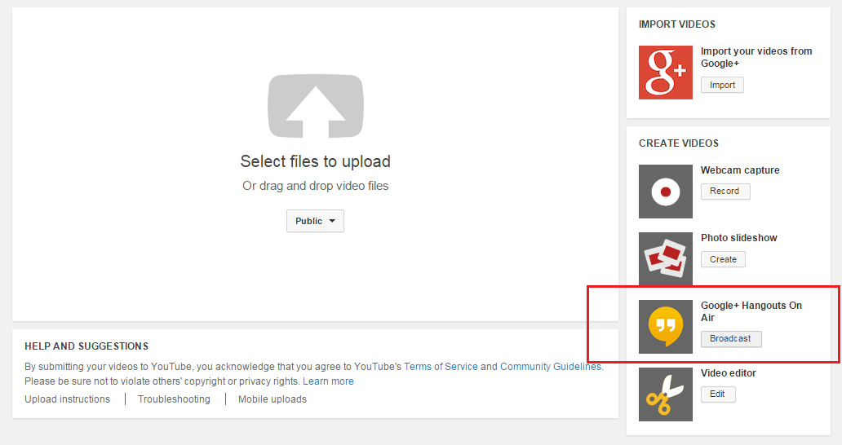Screen dimensions: 842x445
Task: Open the Community Guidelines link
Action: coord(551,367)
